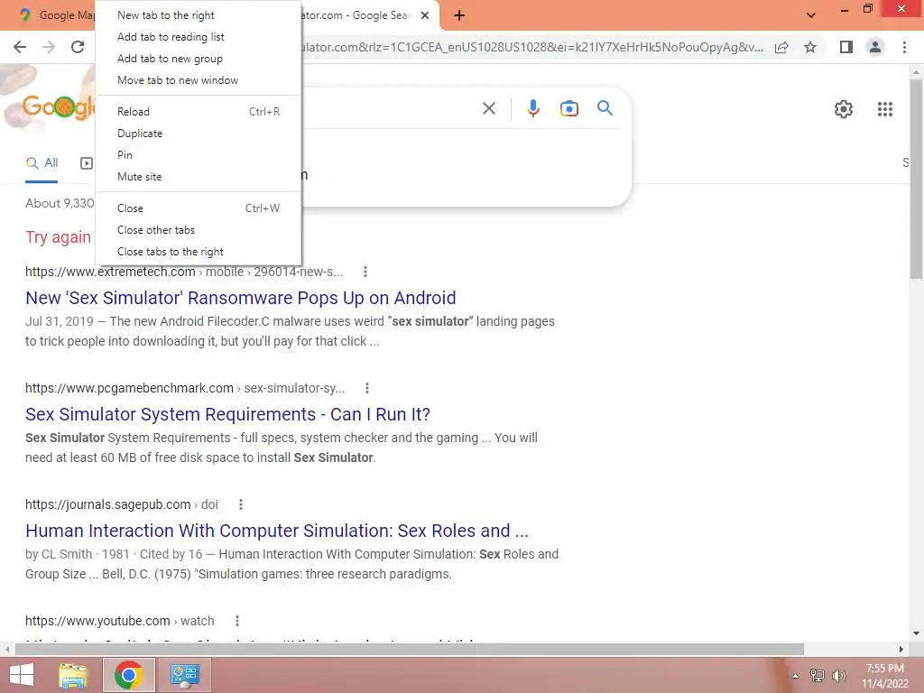Reload page using toolbar refresh icon
The width and height of the screenshot is (924, 693).
78,47
